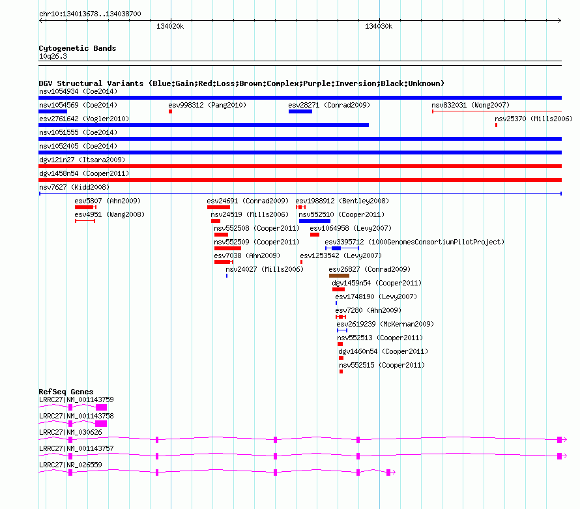Click esv2619239 (McKernan2009) label
The height and width of the screenshot is (509, 580).
tap(385, 324)
